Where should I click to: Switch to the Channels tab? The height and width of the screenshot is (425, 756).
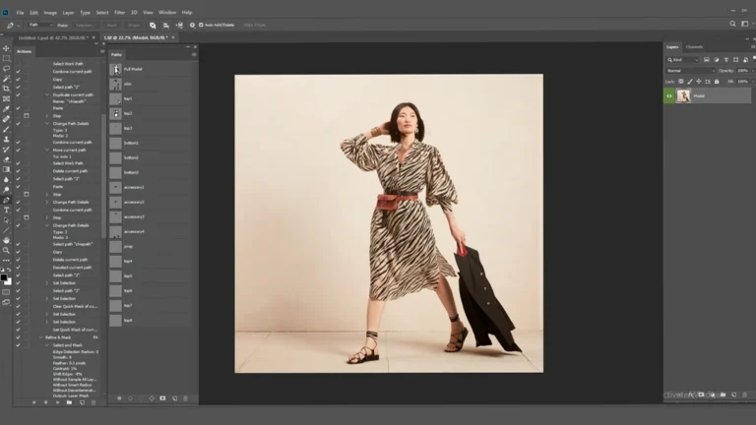(694, 47)
